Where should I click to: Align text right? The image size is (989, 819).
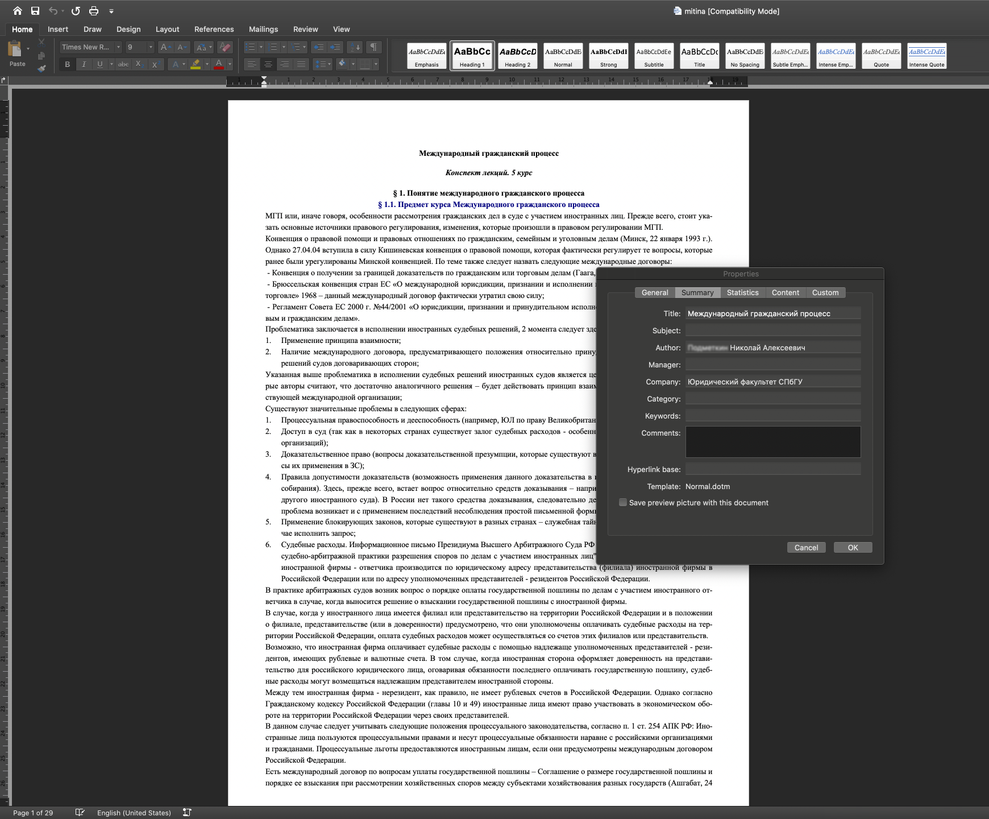point(285,64)
